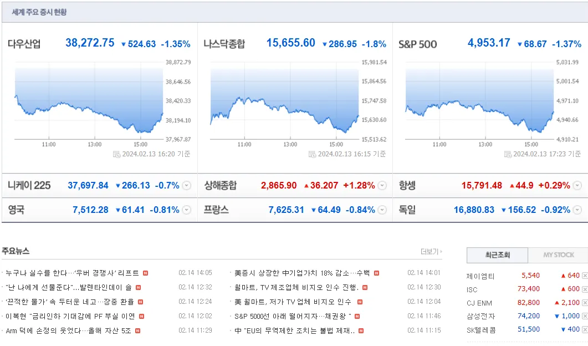Expand the 니케이 225 index row
588x346 pixels.
tap(186, 185)
